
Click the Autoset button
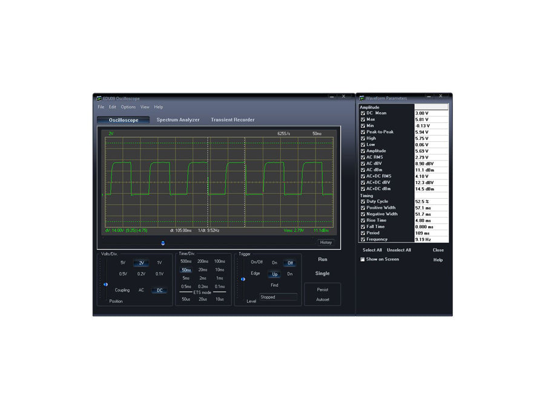pos(323,299)
